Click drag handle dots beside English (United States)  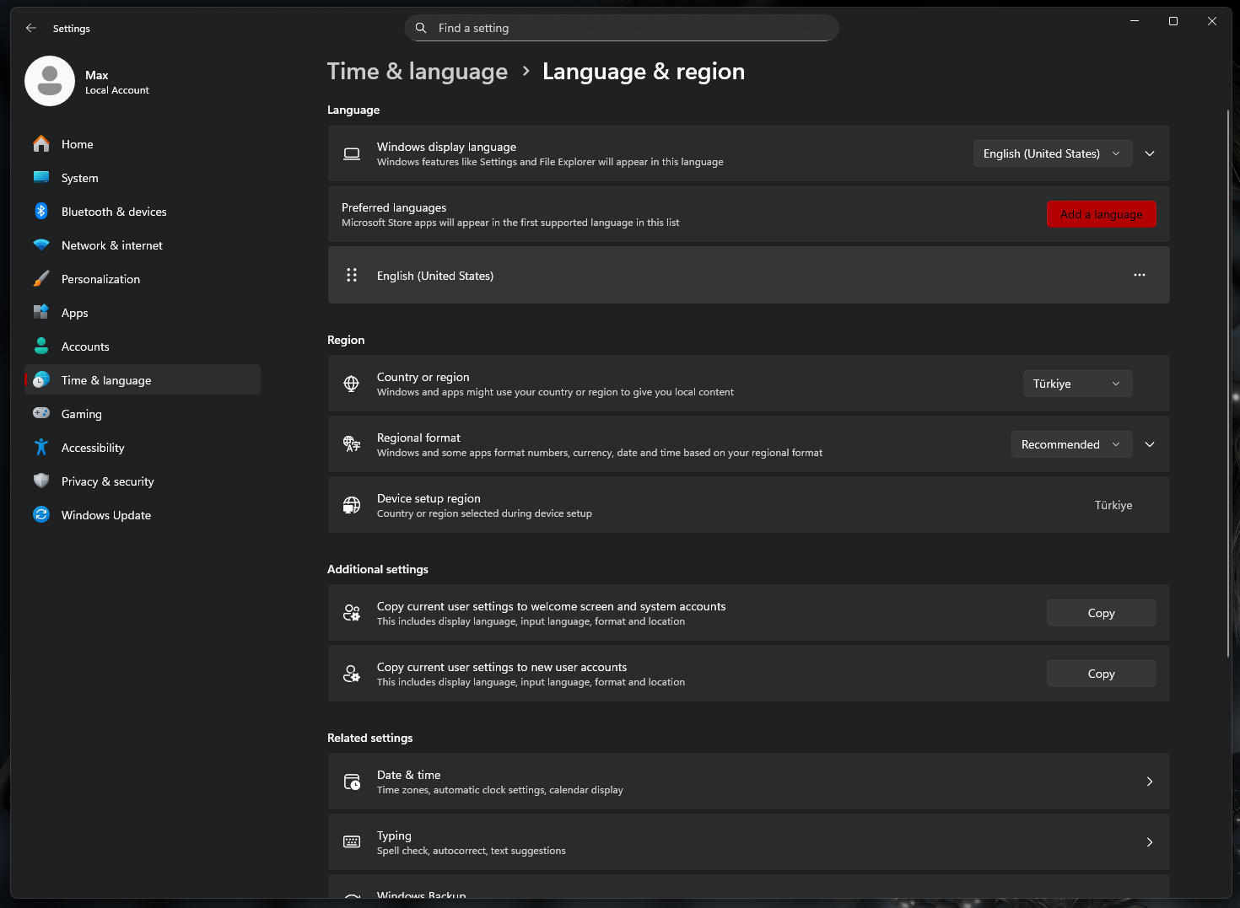coord(352,275)
